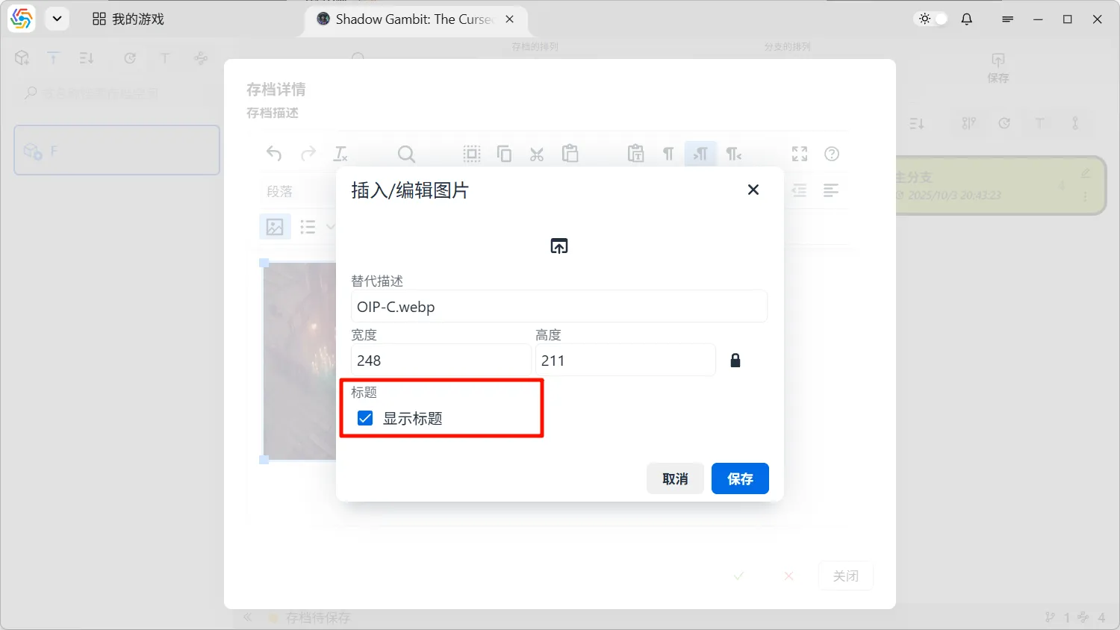Open find and replace magnifier icon
Viewport: 1120px width, 630px height.
pos(406,154)
